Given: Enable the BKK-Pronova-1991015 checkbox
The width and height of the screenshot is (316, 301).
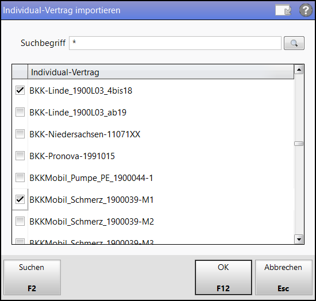Looking at the screenshot, I should coord(20,156).
